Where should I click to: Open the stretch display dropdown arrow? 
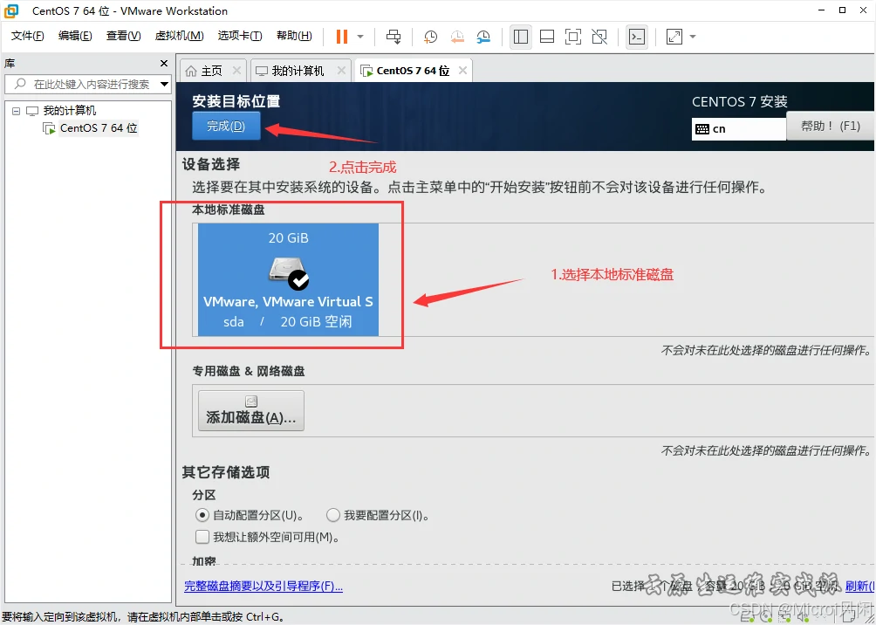pos(693,37)
